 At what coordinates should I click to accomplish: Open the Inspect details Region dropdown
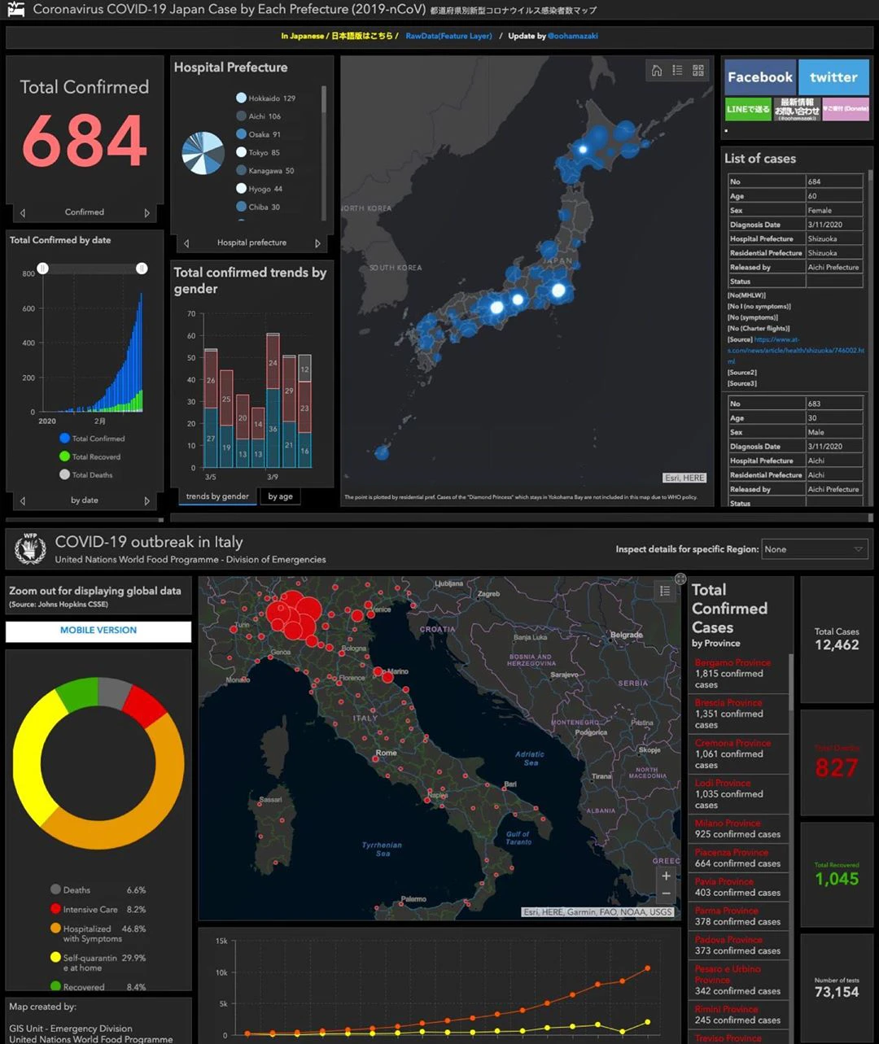[x=815, y=549]
